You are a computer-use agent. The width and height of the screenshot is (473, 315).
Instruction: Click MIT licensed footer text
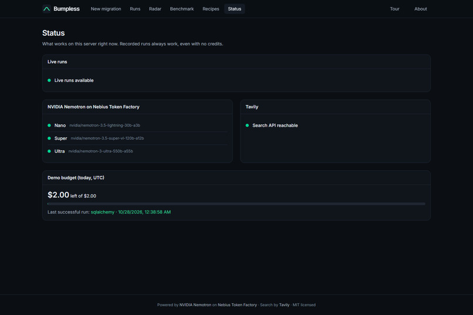click(304, 305)
